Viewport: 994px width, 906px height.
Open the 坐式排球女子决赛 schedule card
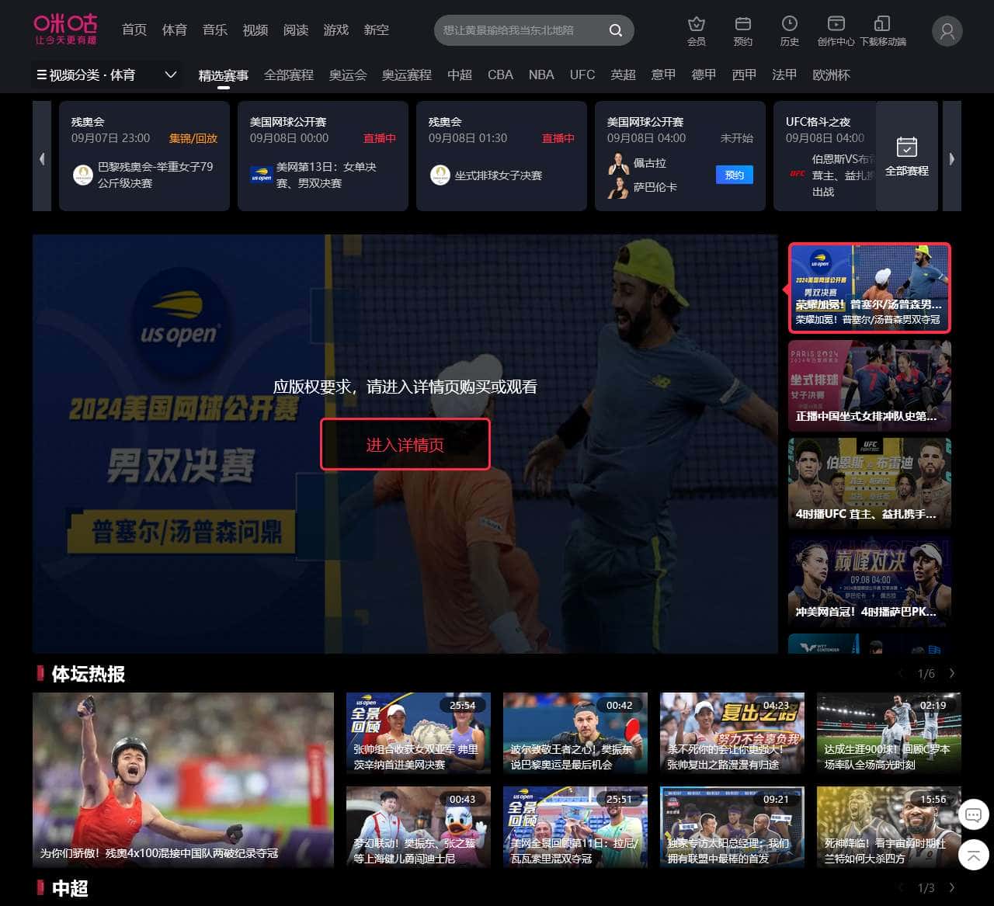[502, 156]
